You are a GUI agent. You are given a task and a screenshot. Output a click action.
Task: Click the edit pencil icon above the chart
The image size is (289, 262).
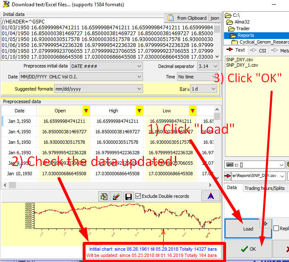click(116, 196)
